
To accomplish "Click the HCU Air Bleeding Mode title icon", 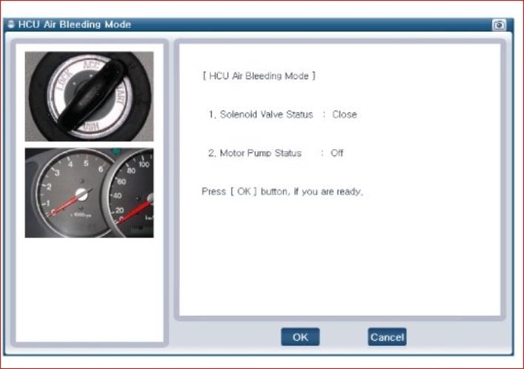I will pos(11,24).
